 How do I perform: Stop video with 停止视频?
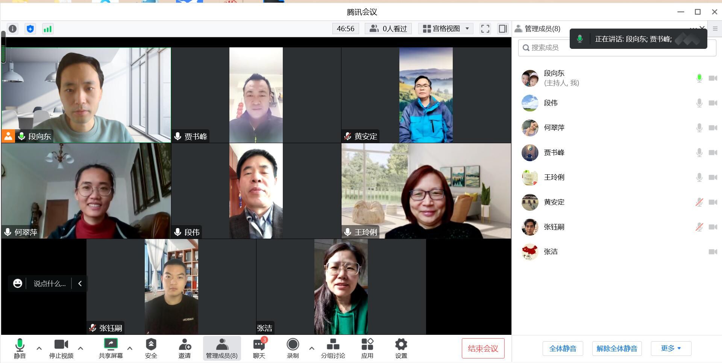[x=61, y=348]
